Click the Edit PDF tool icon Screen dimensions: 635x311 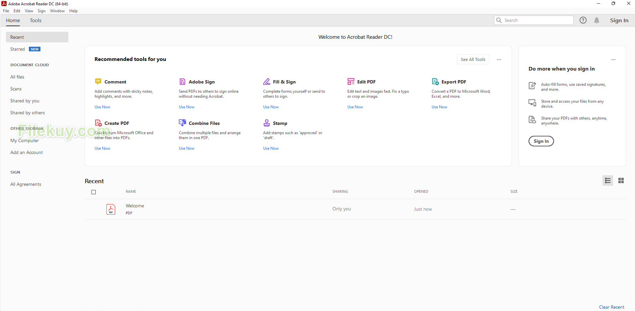(x=351, y=81)
